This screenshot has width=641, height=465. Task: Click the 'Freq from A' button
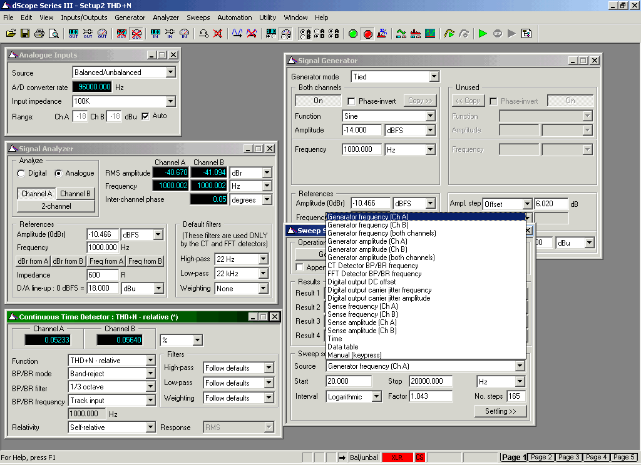pos(106,261)
